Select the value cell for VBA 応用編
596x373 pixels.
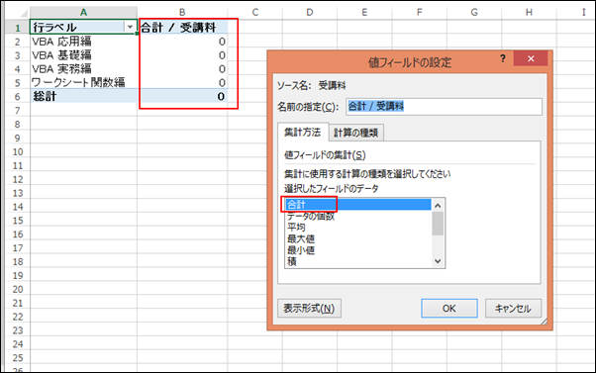pos(182,41)
